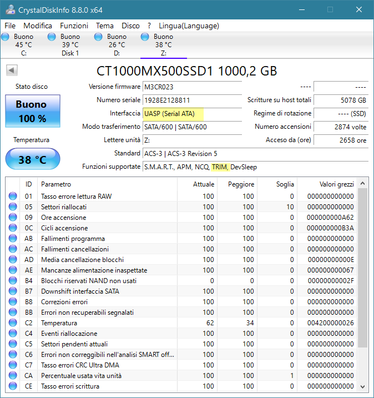Open the File menu
Viewport: 374px width, 398px height.
pyautogui.click(x=10, y=26)
